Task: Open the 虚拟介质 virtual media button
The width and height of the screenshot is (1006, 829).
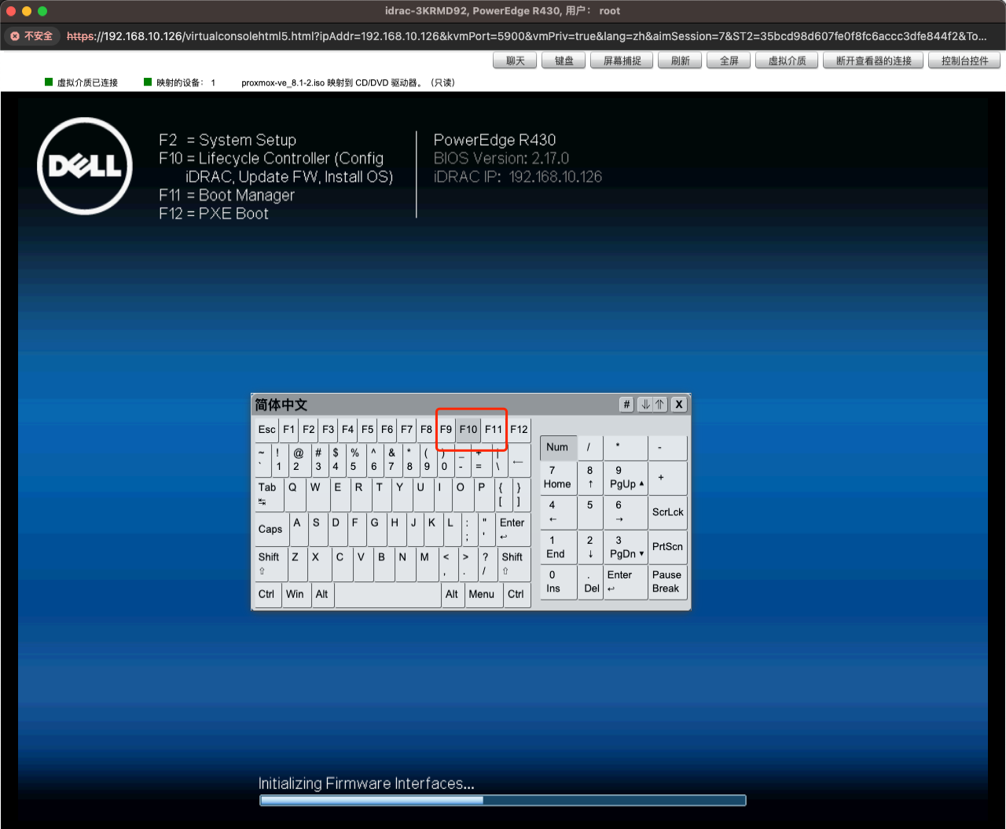Action: click(x=787, y=61)
